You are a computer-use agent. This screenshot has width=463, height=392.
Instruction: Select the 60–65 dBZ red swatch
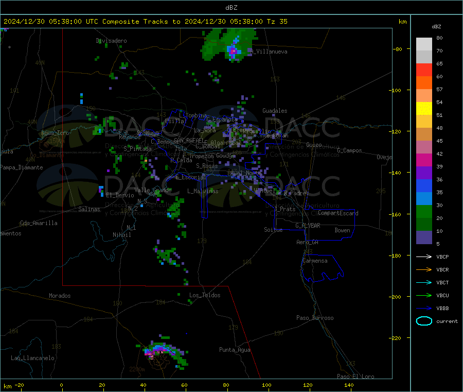[424, 70]
